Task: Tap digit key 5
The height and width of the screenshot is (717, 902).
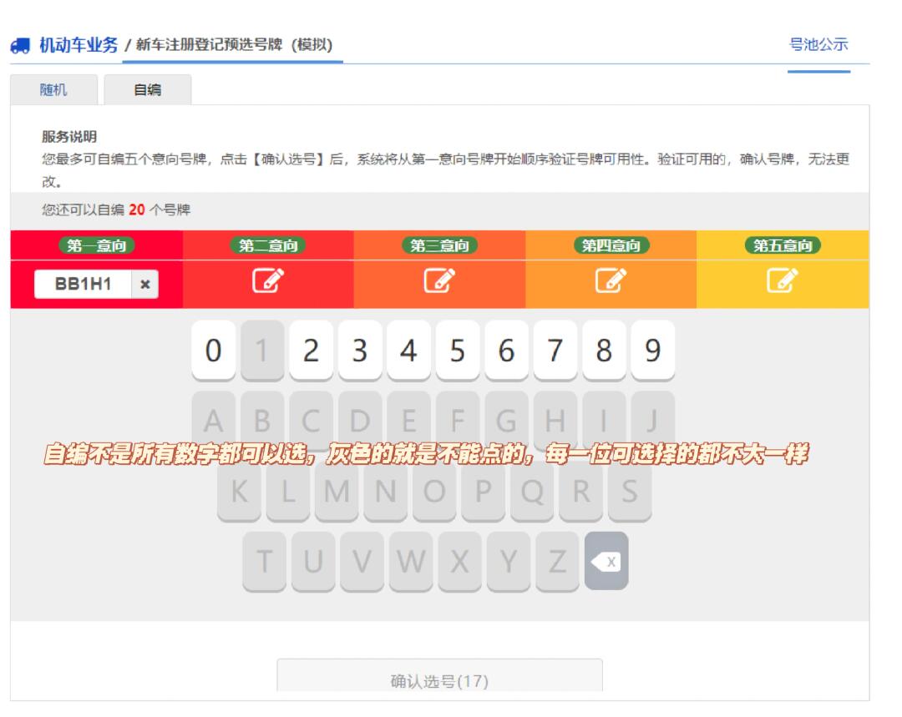Action: (x=458, y=351)
